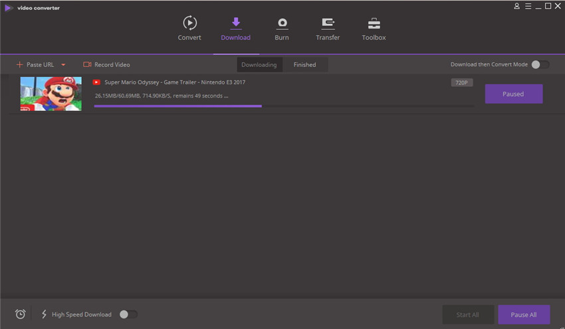Click the Super Mario Odyssey trailer title
Image resolution: width=565 pixels, height=329 pixels.
(x=175, y=82)
